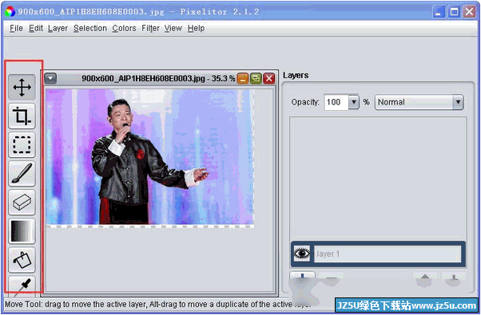
Task: Open the Normal blending mode dropdown
Action: 419,102
